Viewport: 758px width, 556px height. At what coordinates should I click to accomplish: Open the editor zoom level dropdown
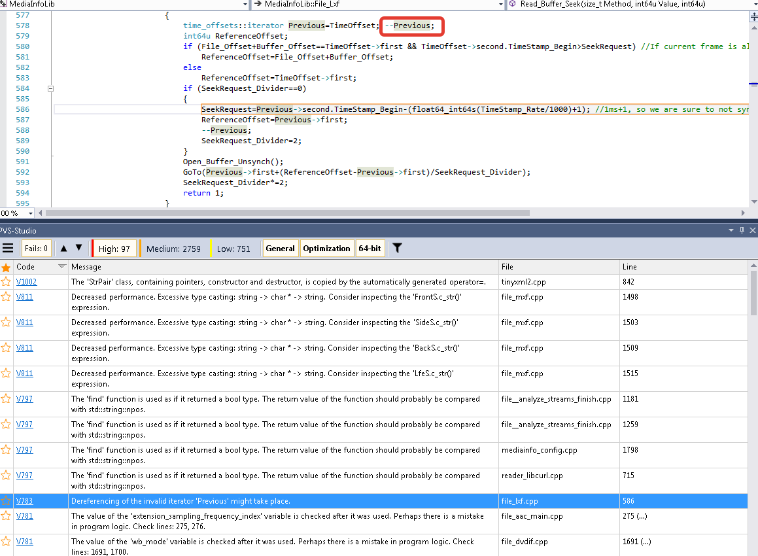[31, 213]
